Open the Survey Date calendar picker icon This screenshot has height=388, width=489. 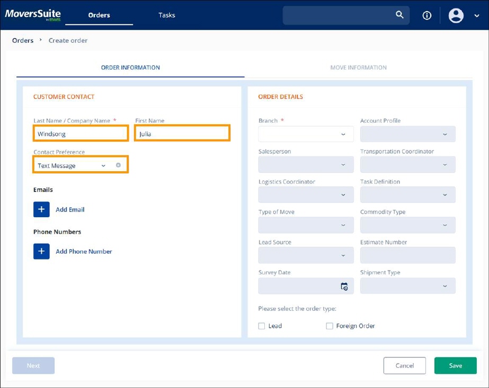pyautogui.click(x=344, y=286)
